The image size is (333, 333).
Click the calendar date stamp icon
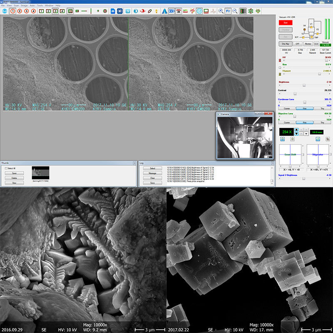179,11
